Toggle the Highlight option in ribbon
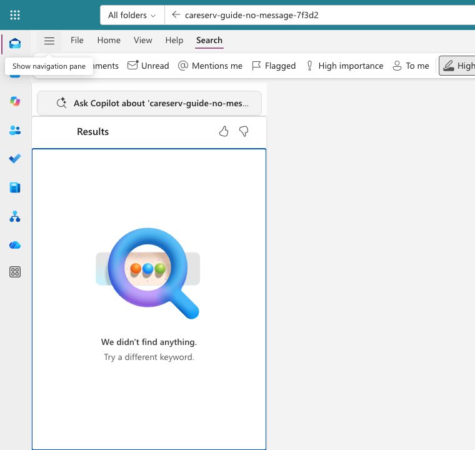 pyautogui.click(x=457, y=66)
